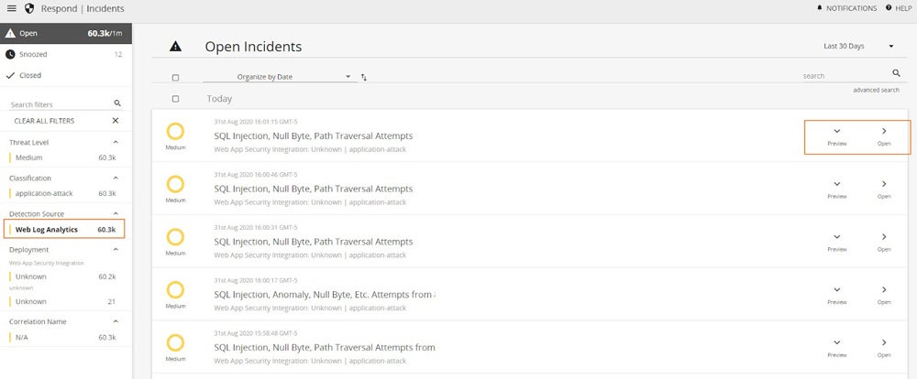The image size is (917, 379).
Task: Click Preview chevron on first incident
Action: tap(836, 132)
